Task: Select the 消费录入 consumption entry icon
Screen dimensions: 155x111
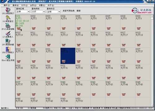Action: coord(8,33)
